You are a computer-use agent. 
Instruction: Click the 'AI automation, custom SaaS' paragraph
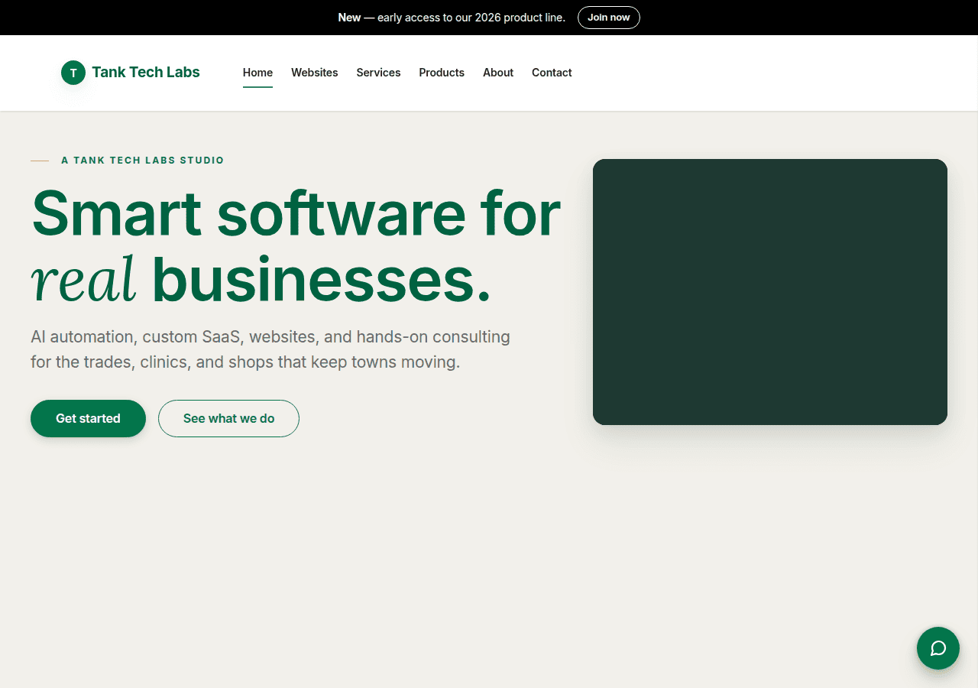[x=270, y=349]
